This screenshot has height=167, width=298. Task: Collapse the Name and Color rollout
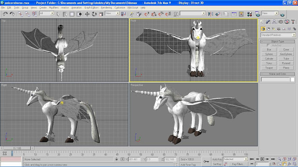(x=278, y=74)
